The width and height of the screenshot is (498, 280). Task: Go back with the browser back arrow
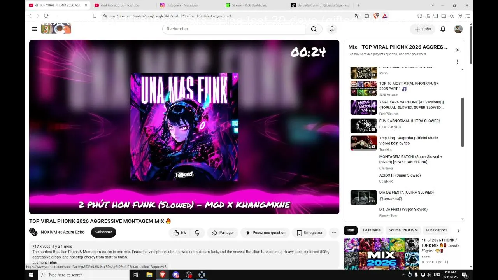click(x=30, y=16)
